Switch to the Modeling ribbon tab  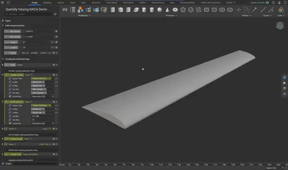47,2
